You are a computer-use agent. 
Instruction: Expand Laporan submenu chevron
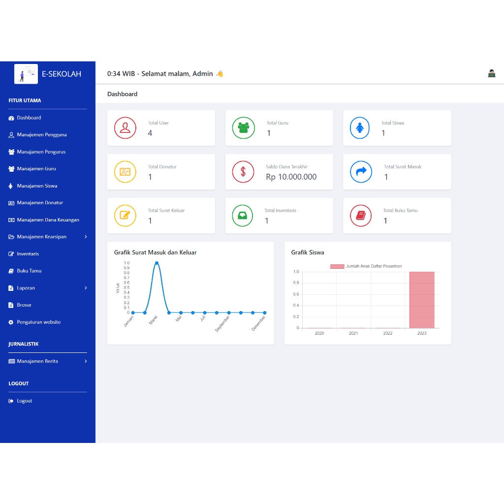click(x=86, y=288)
